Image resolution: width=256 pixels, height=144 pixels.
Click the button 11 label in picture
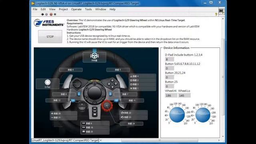[132, 100]
